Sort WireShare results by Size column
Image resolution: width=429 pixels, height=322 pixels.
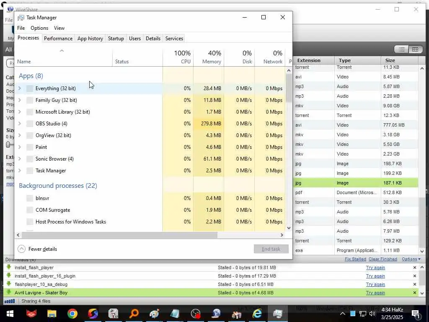[x=399, y=60]
